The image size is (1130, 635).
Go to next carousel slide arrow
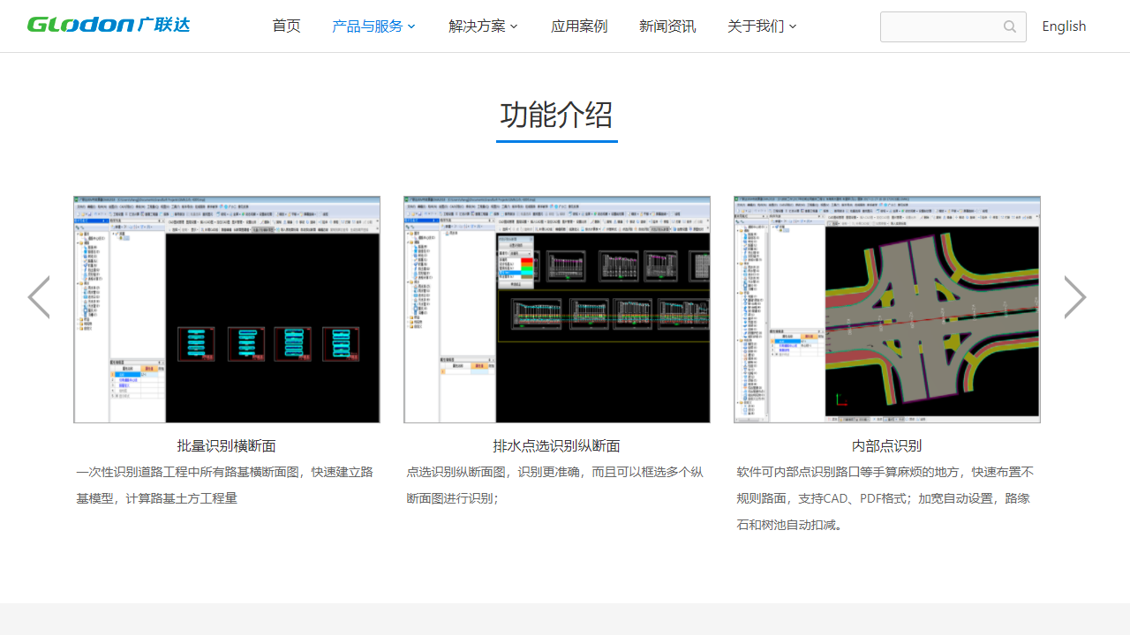tap(1074, 297)
